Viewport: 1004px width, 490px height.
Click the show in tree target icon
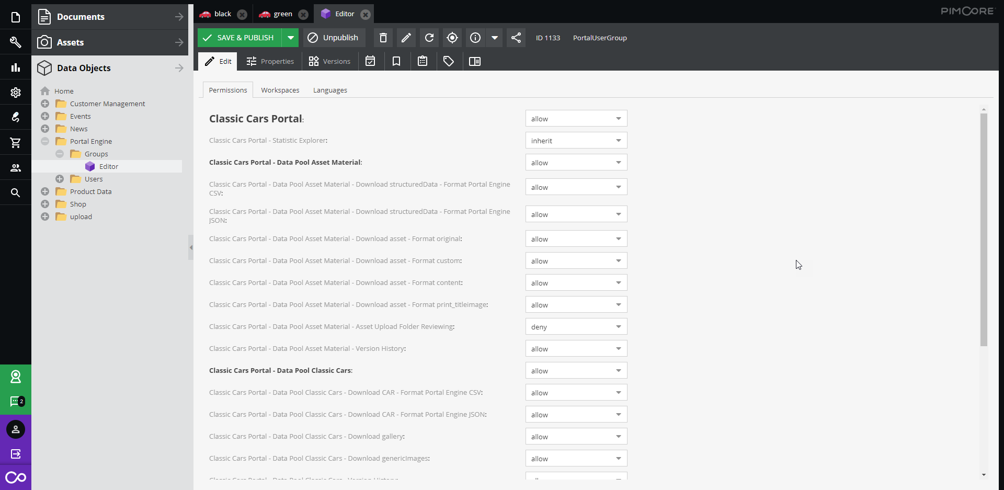[452, 38]
